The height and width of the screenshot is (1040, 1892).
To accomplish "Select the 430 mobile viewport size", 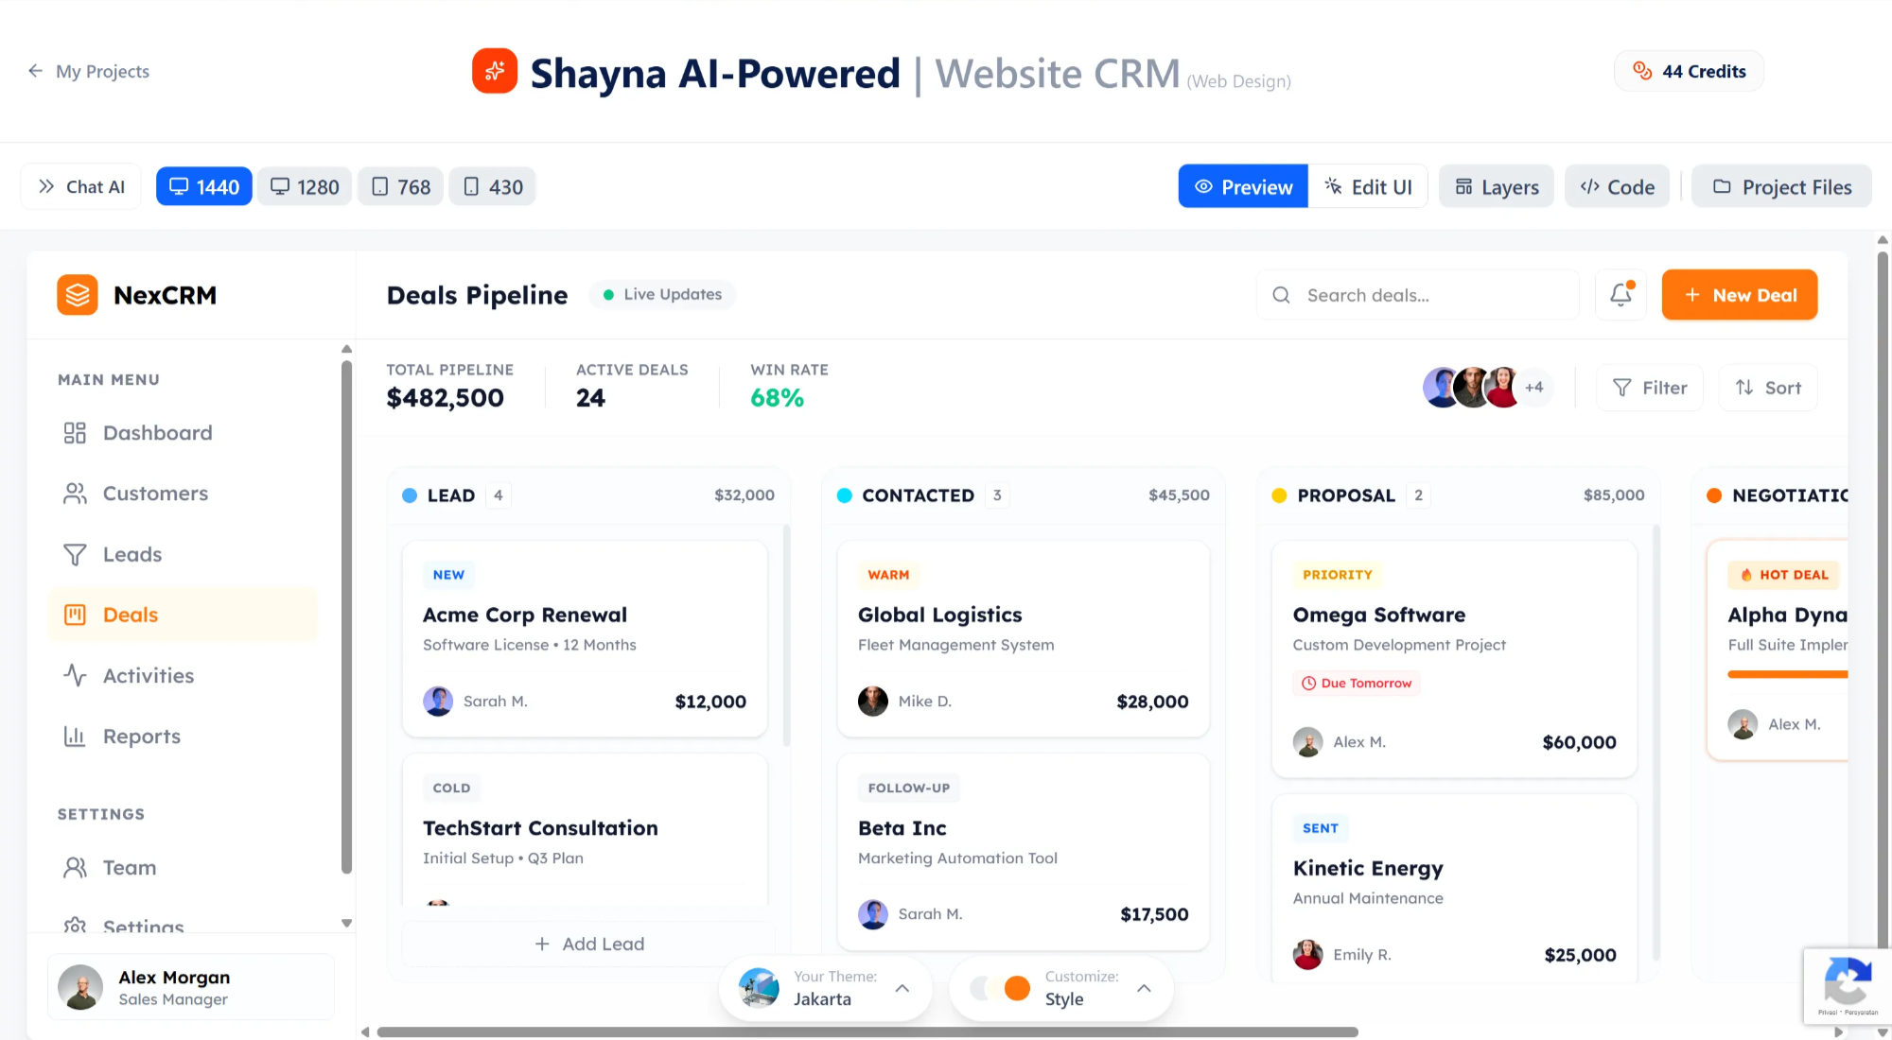I will tap(493, 187).
